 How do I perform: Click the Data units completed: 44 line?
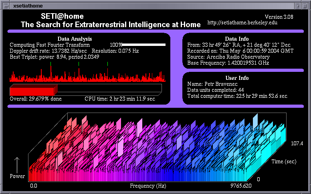coord(215,90)
